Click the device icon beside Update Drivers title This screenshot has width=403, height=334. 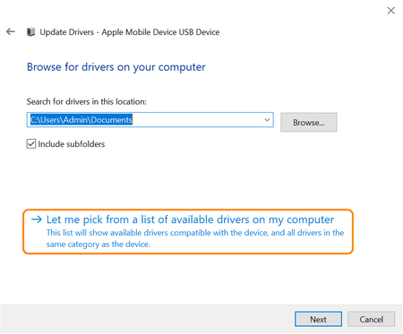pos(30,31)
